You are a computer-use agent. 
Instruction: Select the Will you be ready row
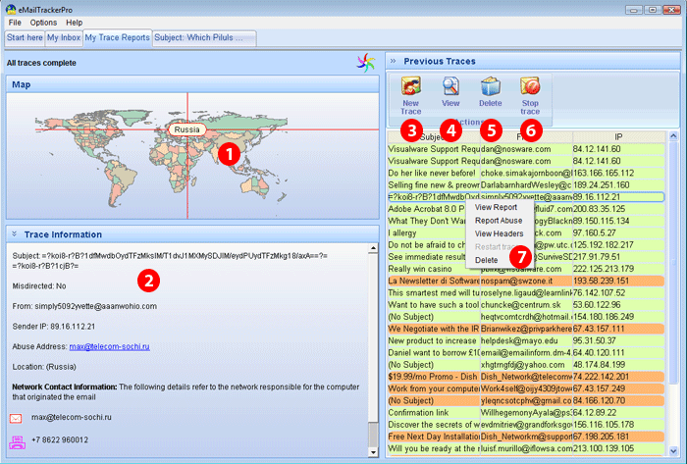pyautogui.click(x=526, y=448)
